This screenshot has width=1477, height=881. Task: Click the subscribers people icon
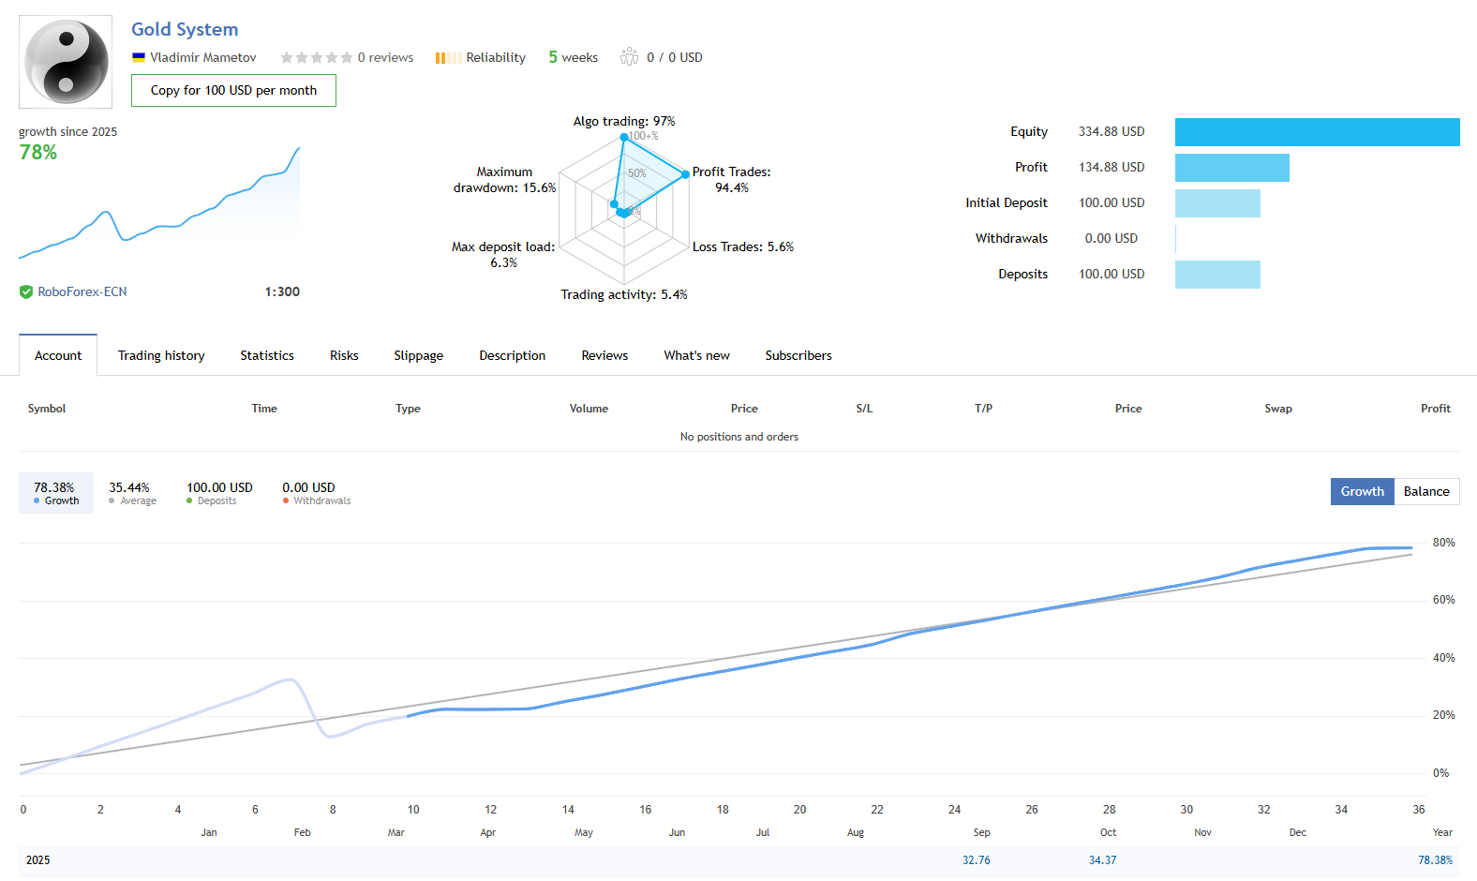click(x=629, y=57)
